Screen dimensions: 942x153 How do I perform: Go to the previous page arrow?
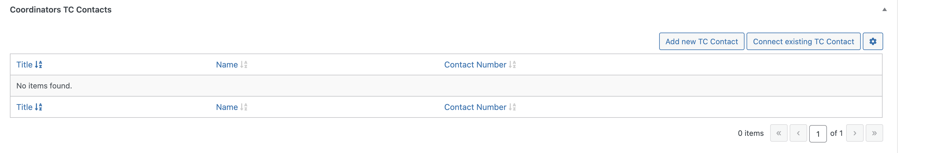point(798,133)
